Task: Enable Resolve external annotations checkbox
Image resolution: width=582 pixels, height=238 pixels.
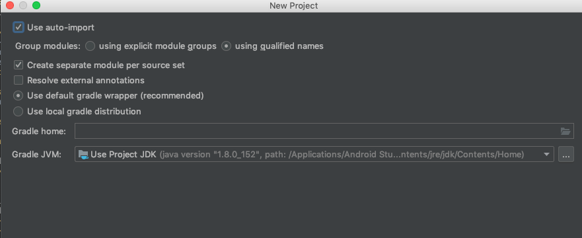Action: point(18,80)
